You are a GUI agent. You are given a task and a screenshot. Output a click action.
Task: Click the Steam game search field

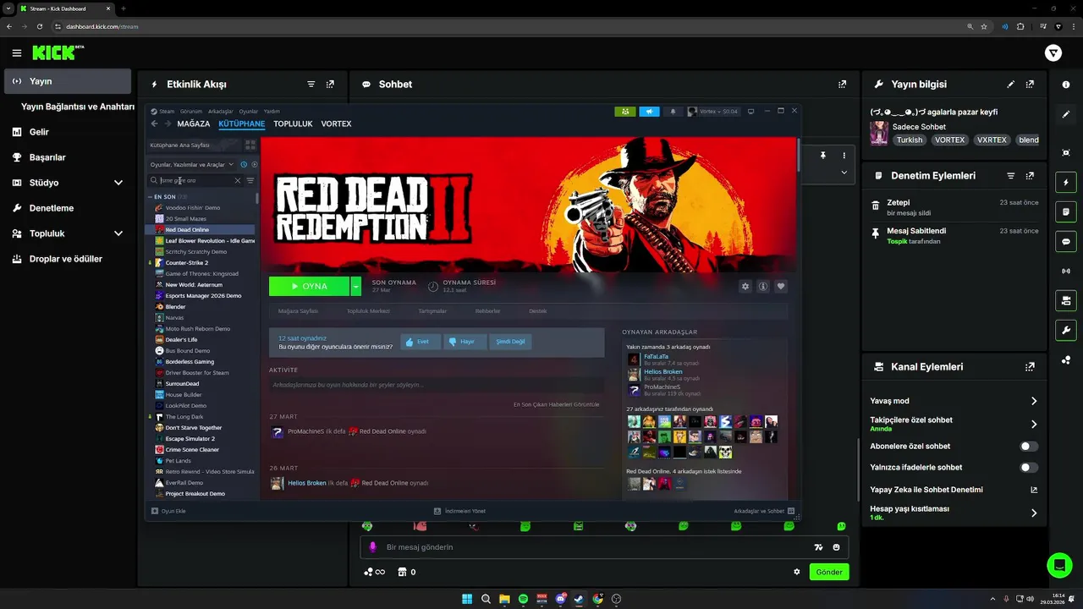click(195, 180)
